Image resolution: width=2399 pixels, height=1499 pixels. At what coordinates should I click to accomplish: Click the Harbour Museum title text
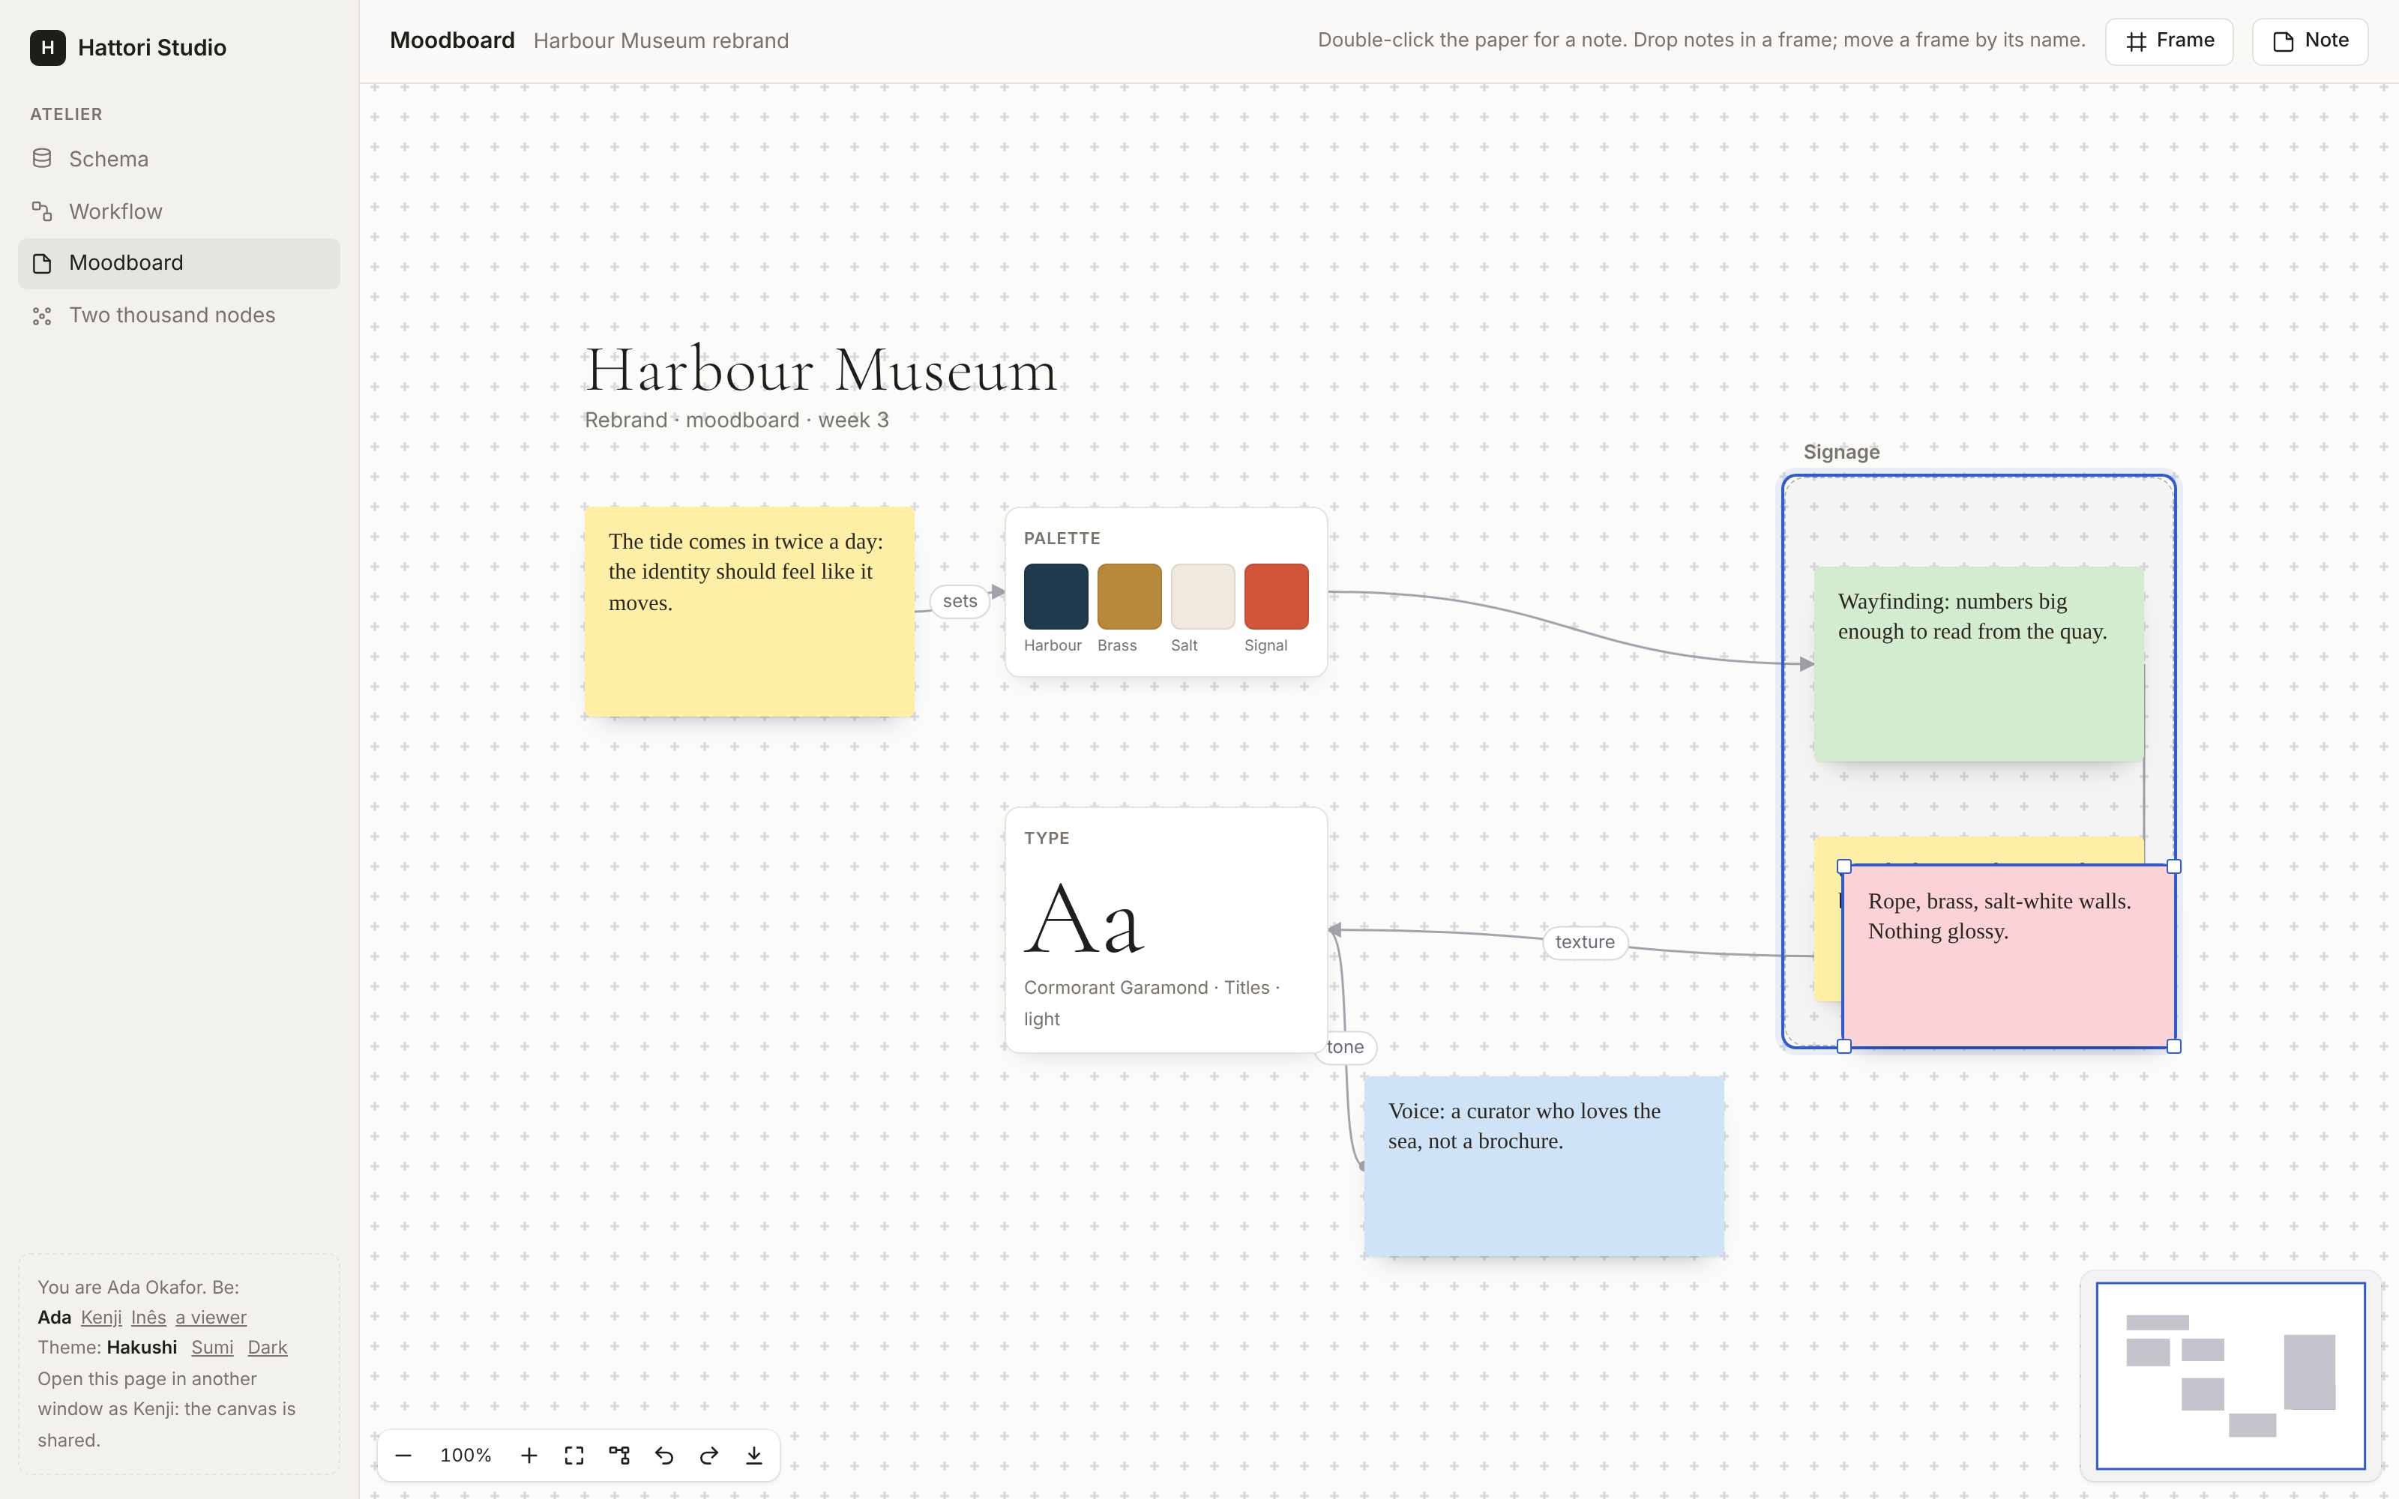(x=821, y=371)
